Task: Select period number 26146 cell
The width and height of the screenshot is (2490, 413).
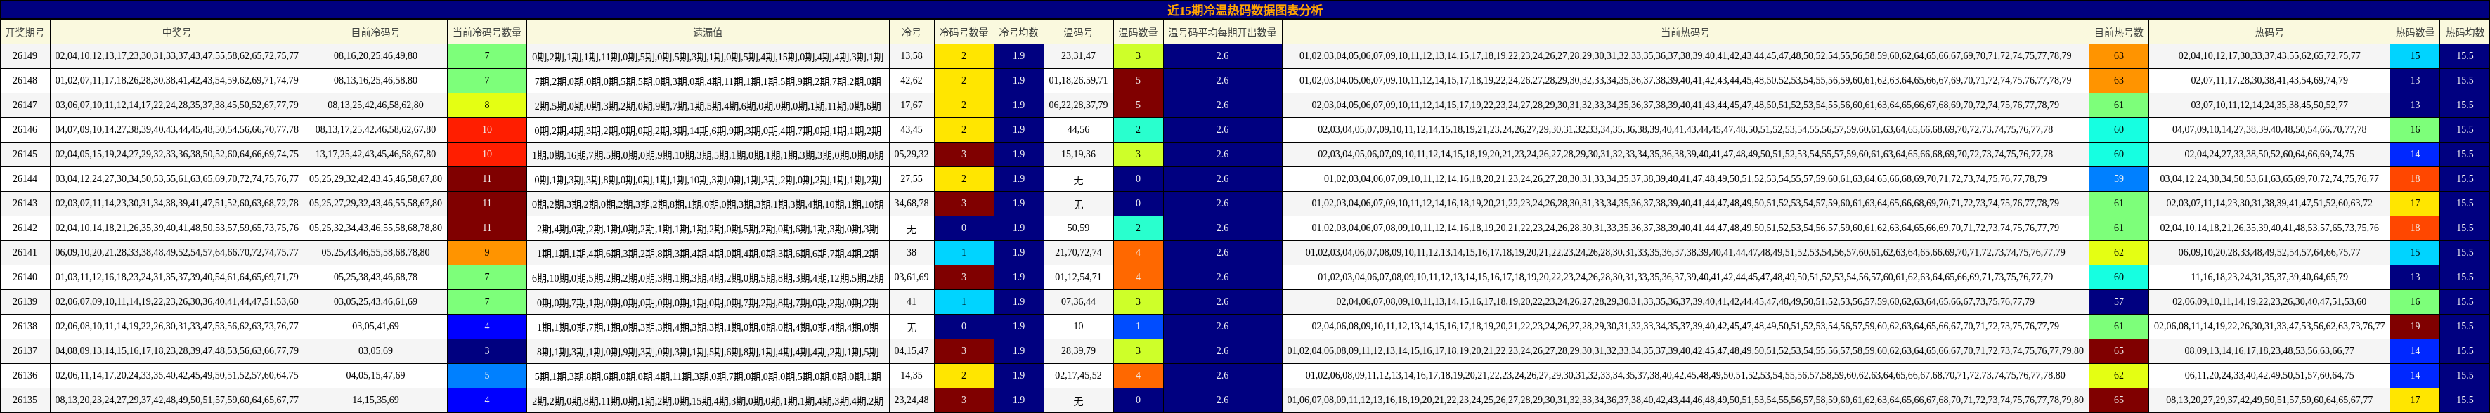Action: pos(25,129)
